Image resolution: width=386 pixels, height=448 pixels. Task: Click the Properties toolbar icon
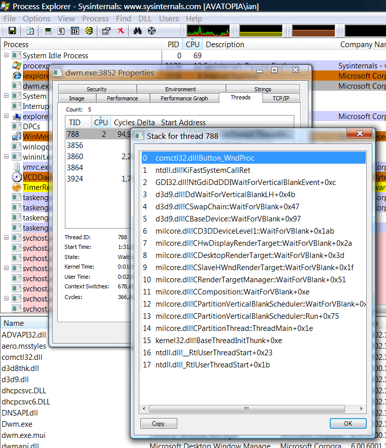tap(106, 31)
